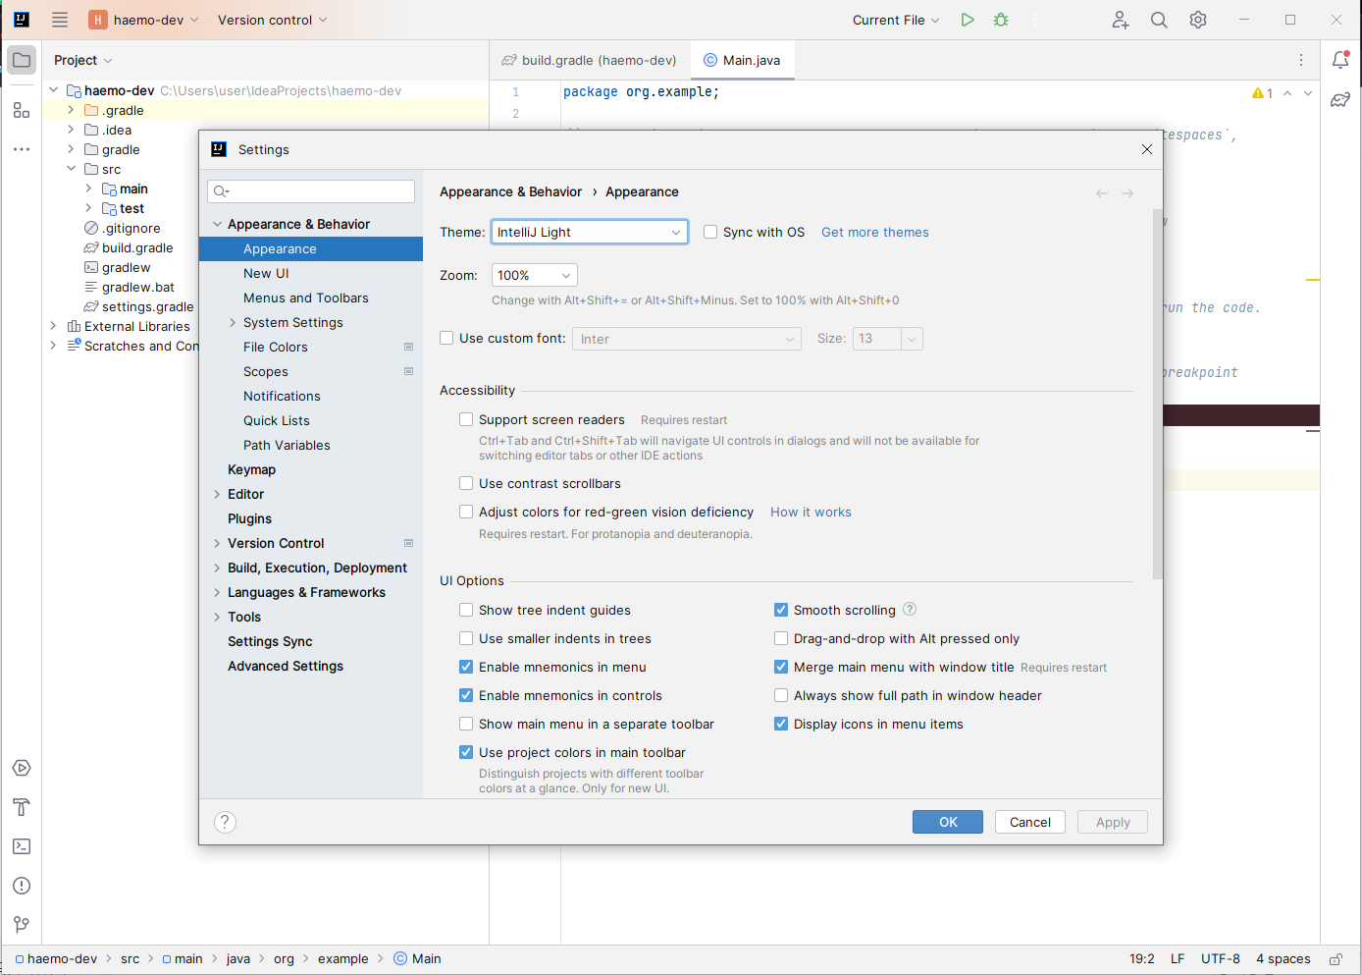The width and height of the screenshot is (1362, 975).
Task: Open the Services tool window icon
Action: click(x=22, y=768)
